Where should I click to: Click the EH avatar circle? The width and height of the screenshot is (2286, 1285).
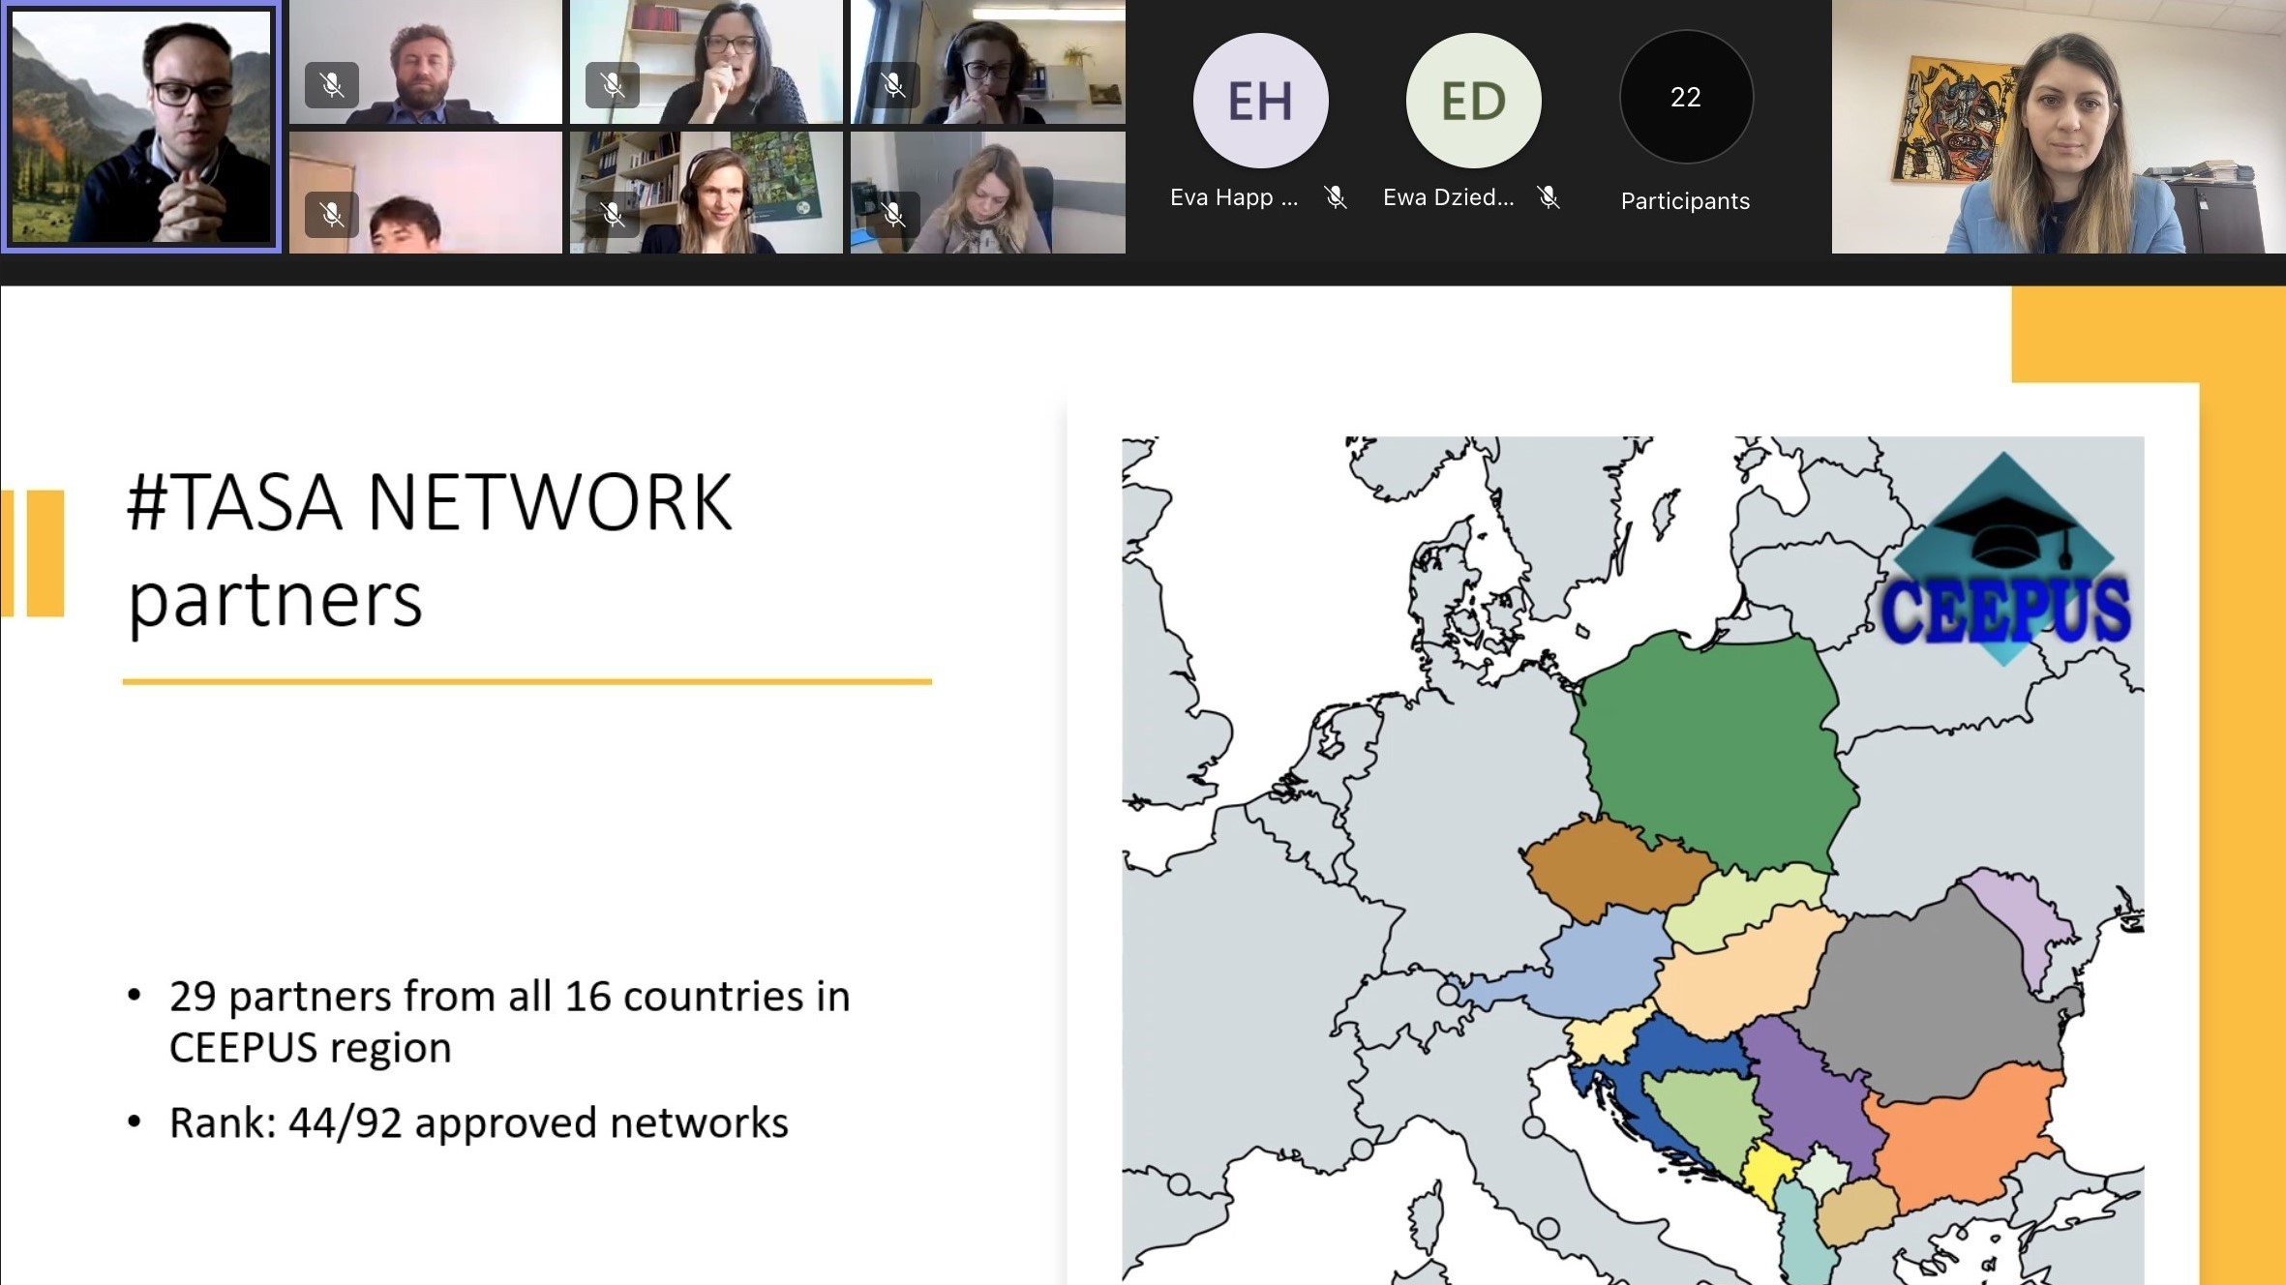tap(1260, 101)
